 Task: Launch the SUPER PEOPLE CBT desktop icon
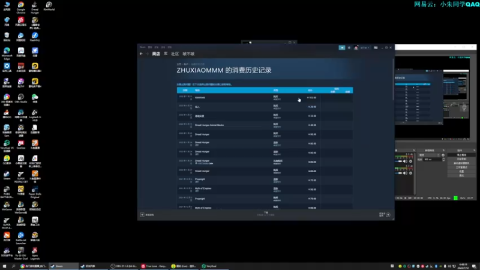(x=21, y=176)
